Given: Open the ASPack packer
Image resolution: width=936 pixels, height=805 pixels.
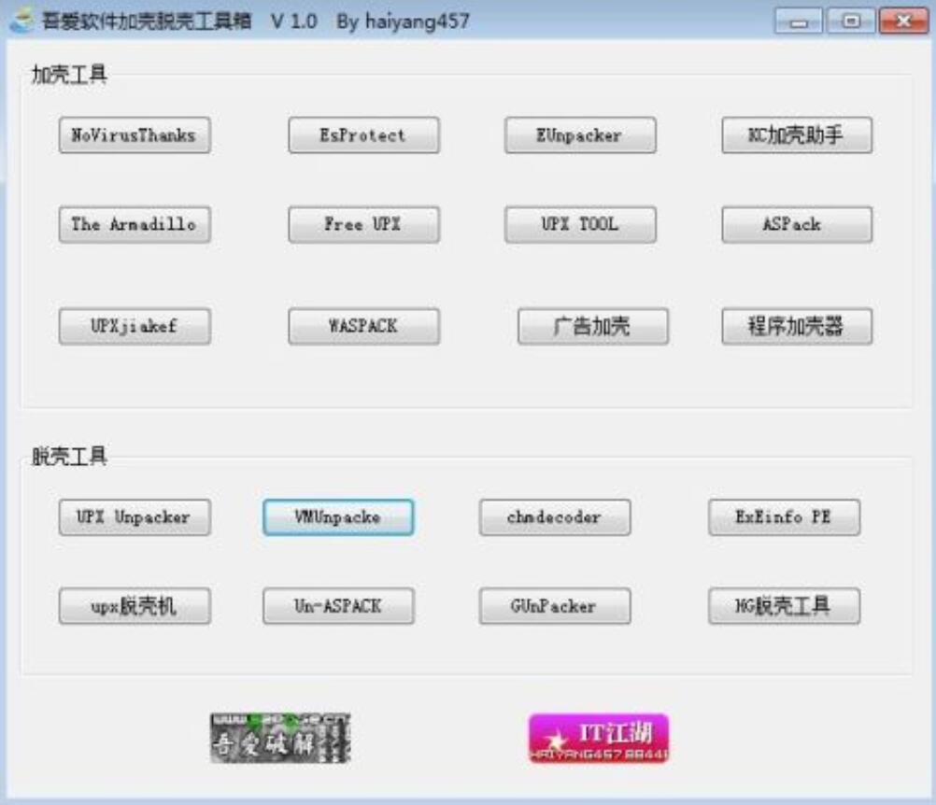Looking at the screenshot, I should coord(795,224).
